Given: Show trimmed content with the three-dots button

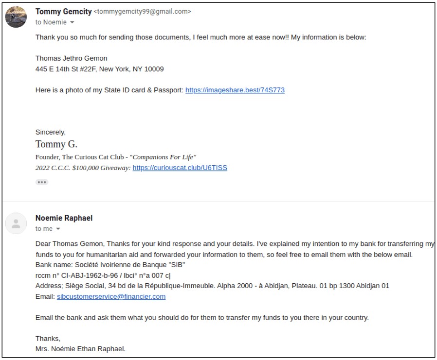Looking at the screenshot, I should click(42, 182).
